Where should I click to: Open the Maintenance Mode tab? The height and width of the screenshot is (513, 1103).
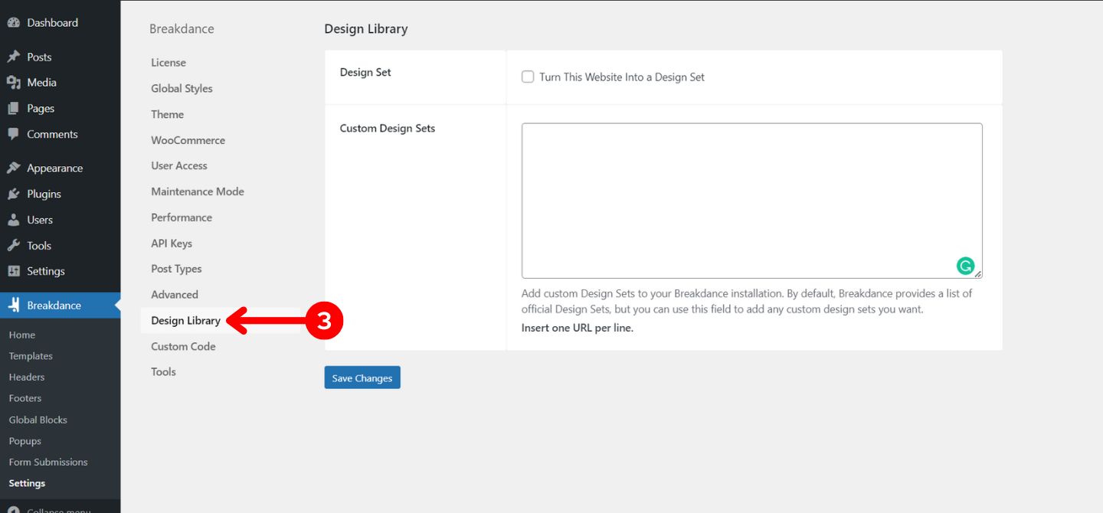point(198,191)
